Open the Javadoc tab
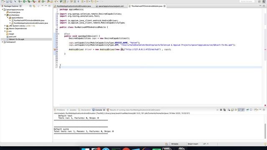The height and width of the screenshot is (150, 267). pyautogui.click(x=72, y=110)
